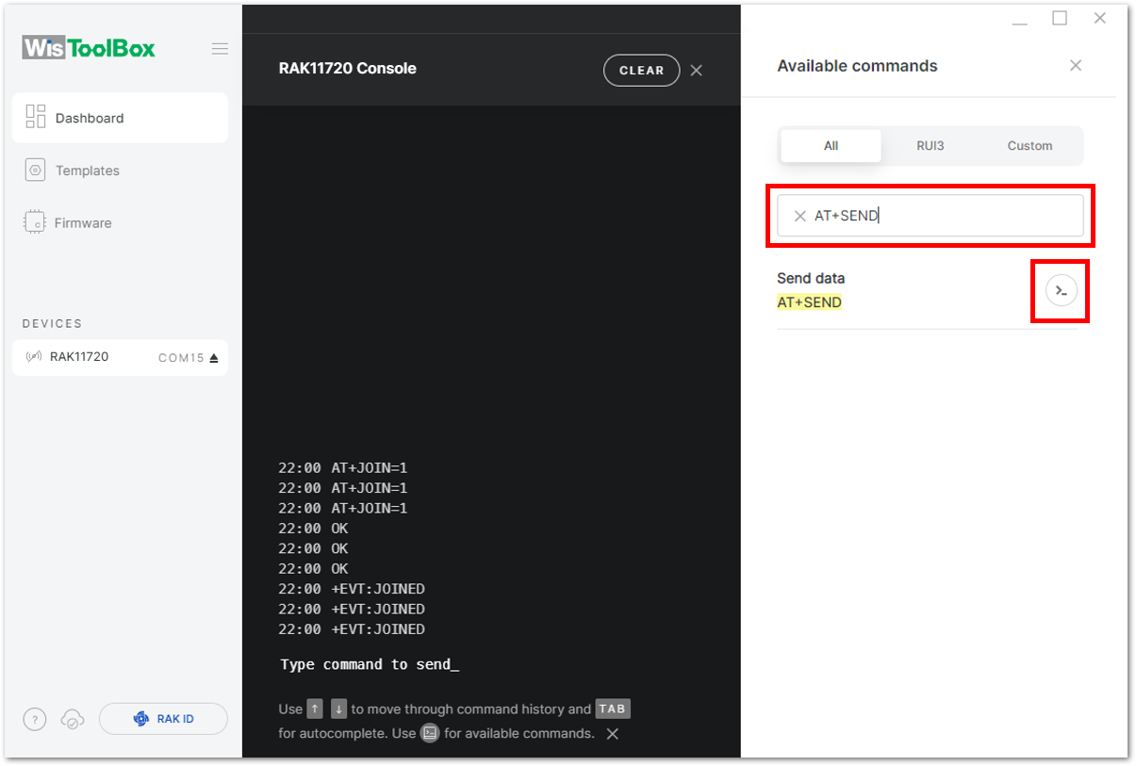Switch to the RUI3 commands tab

coord(930,146)
